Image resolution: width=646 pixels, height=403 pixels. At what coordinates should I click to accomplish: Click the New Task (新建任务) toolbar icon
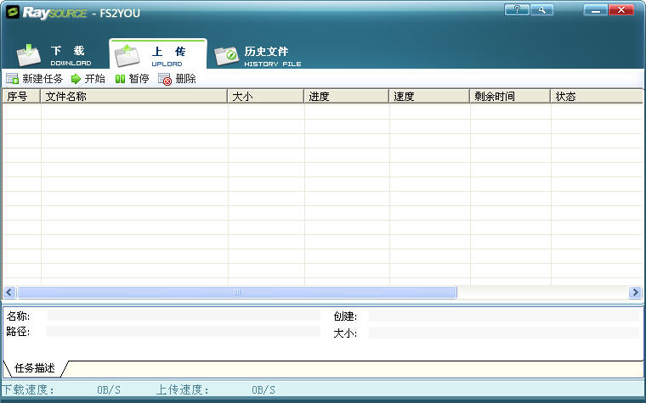[13, 79]
